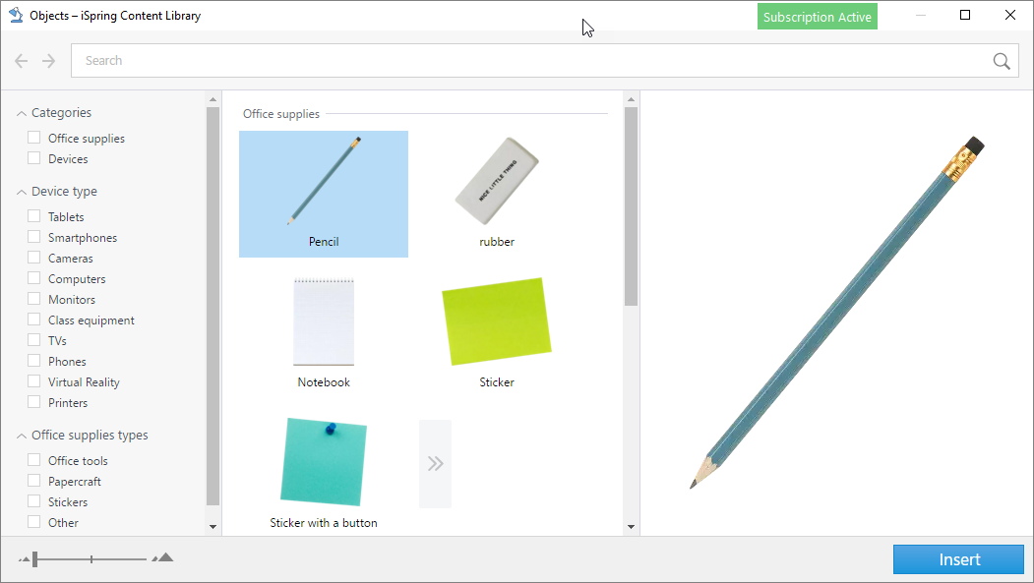
Task: Enable the Tablets device type filter
Action: pos(32,216)
